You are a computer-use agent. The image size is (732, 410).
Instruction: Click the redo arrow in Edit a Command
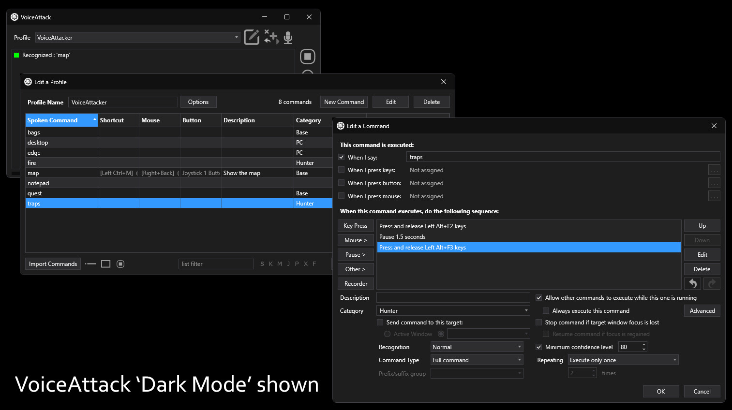click(x=712, y=283)
